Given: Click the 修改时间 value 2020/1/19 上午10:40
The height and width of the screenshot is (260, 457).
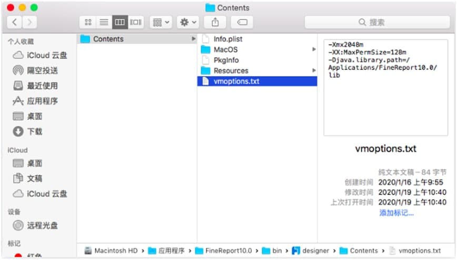Looking at the screenshot, I should pyautogui.click(x=412, y=192).
